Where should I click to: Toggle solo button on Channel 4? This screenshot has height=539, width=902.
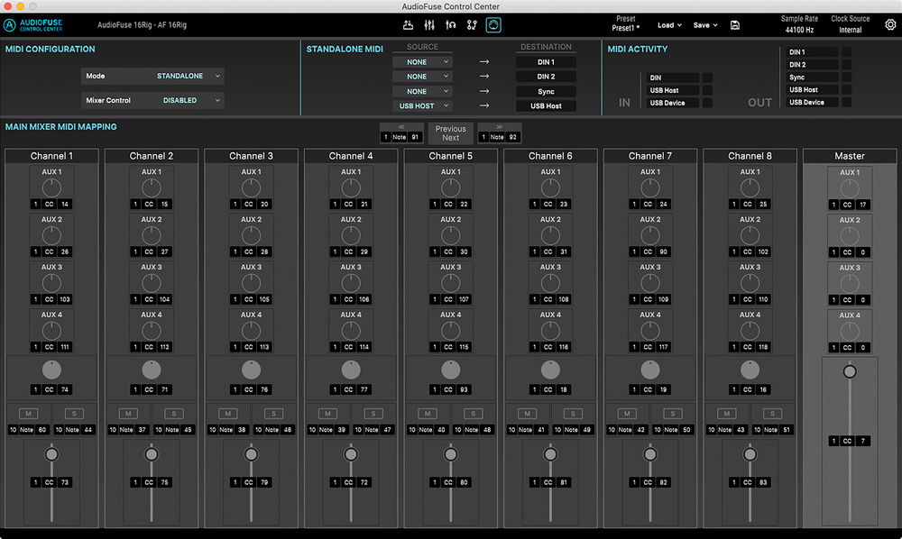[373, 413]
